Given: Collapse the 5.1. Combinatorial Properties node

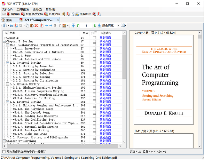Looking at the screenshot, I should (8, 45).
